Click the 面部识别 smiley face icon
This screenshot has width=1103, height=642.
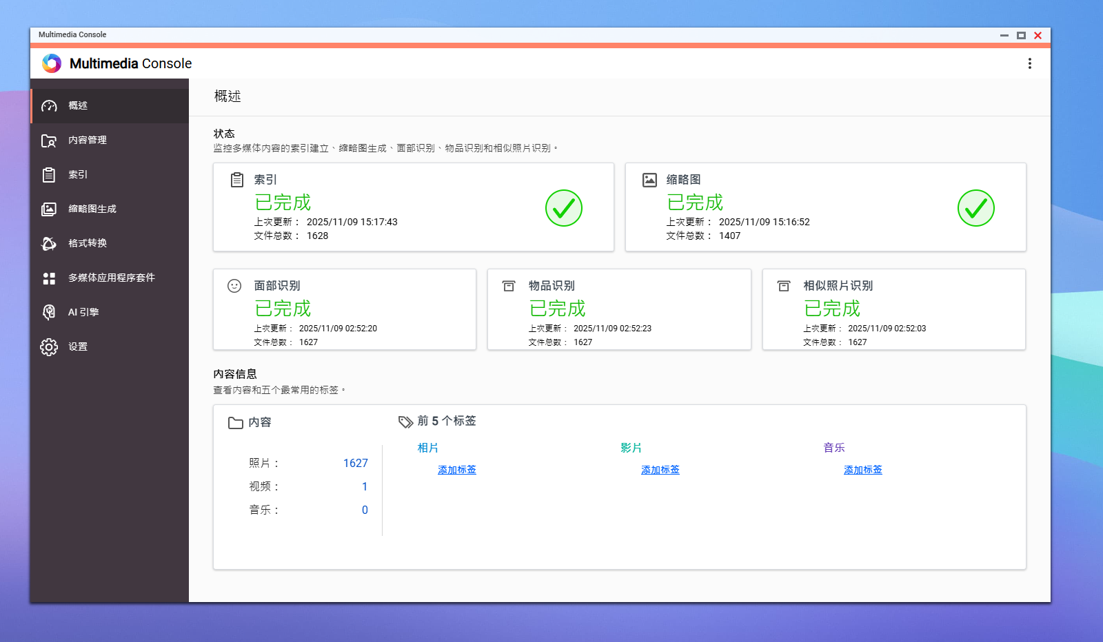click(234, 286)
